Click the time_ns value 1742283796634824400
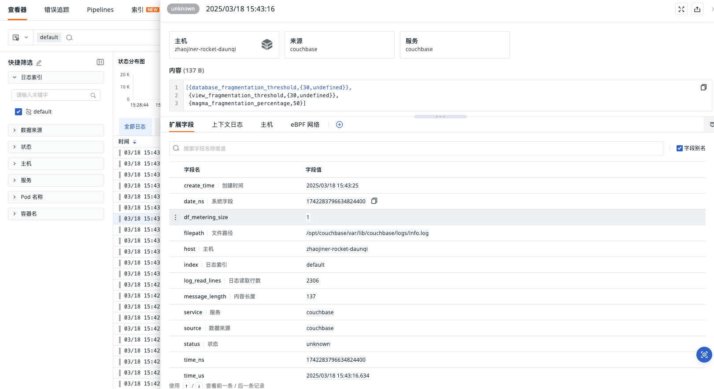Viewport: 714px width, 389px height. click(336, 360)
